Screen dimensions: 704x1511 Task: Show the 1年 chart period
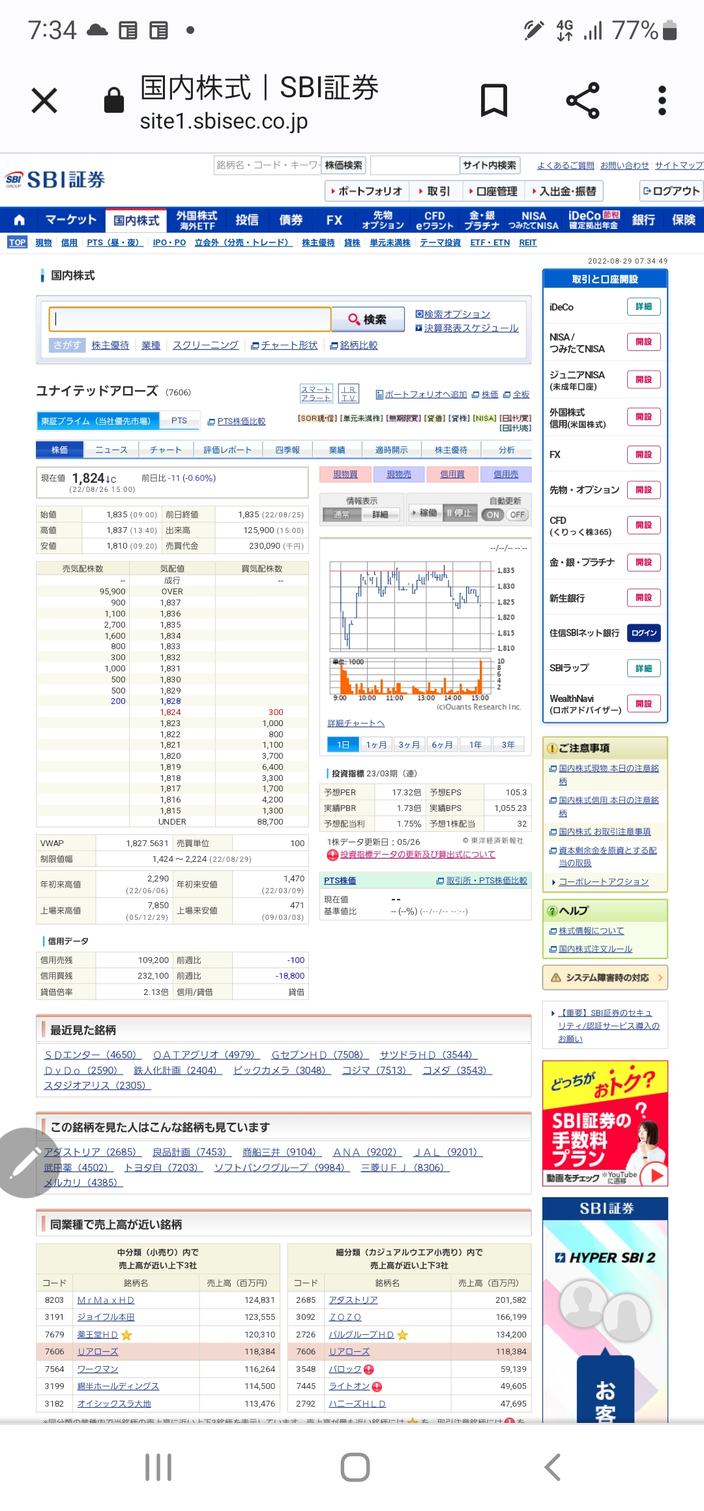click(475, 744)
